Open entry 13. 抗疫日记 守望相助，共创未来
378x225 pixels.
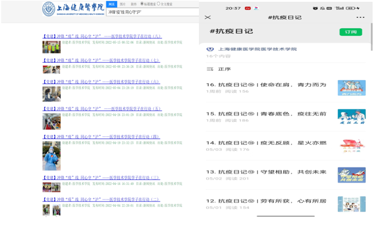[266, 172]
